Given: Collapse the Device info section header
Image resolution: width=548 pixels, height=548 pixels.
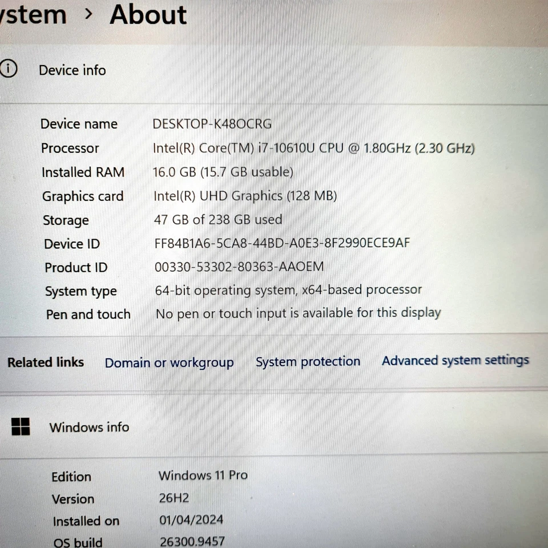Looking at the screenshot, I should coord(274,74).
